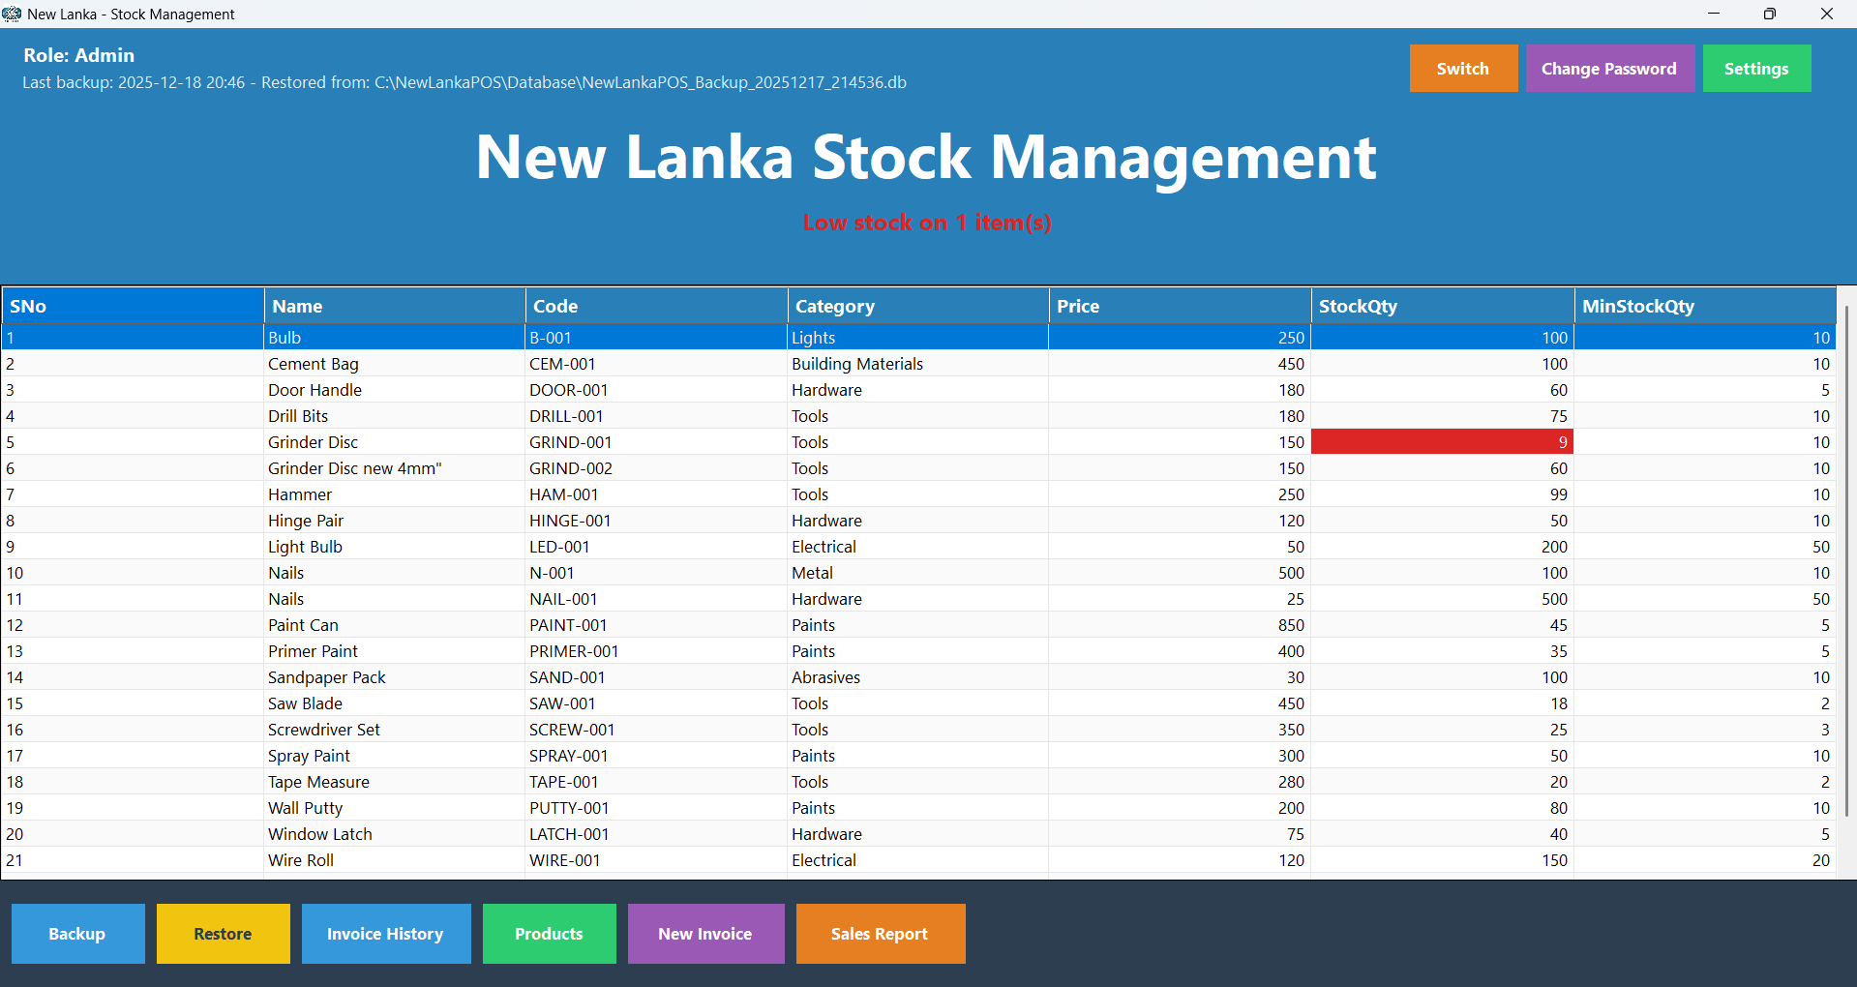
Task: Select the Drill Bits name cell
Action: [395, 416]
